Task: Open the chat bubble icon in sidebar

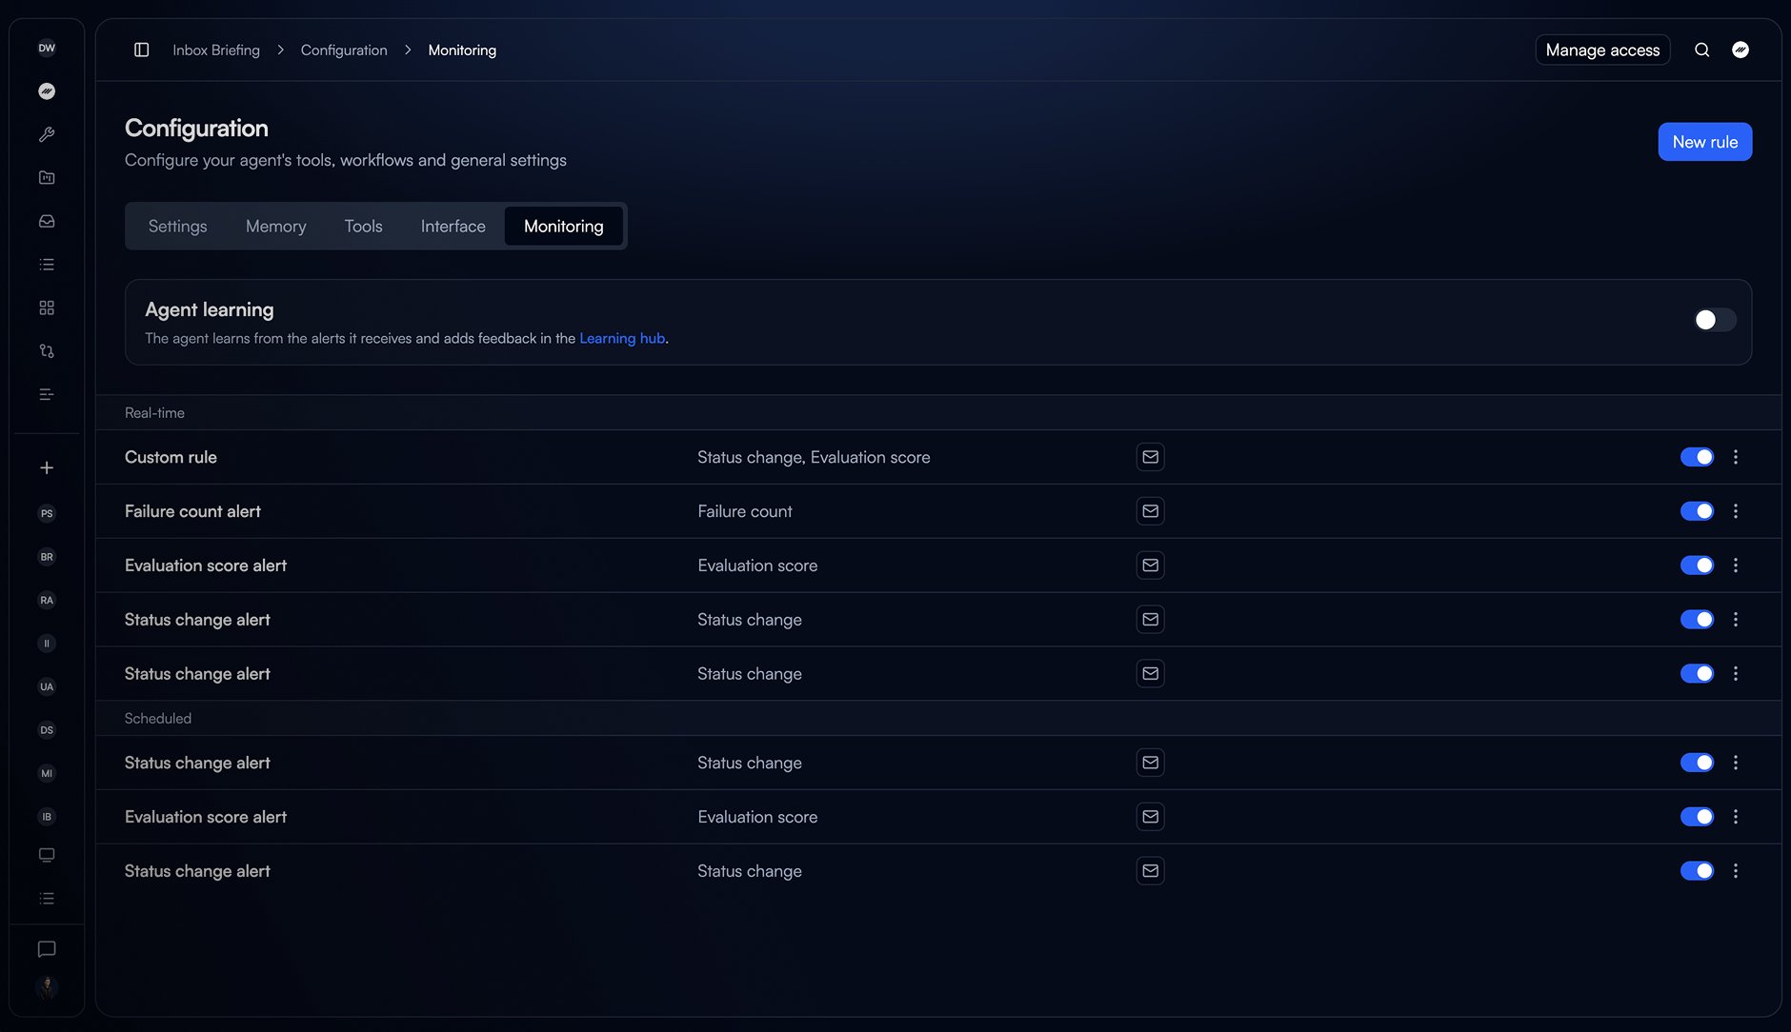Action: pos(47,949)
